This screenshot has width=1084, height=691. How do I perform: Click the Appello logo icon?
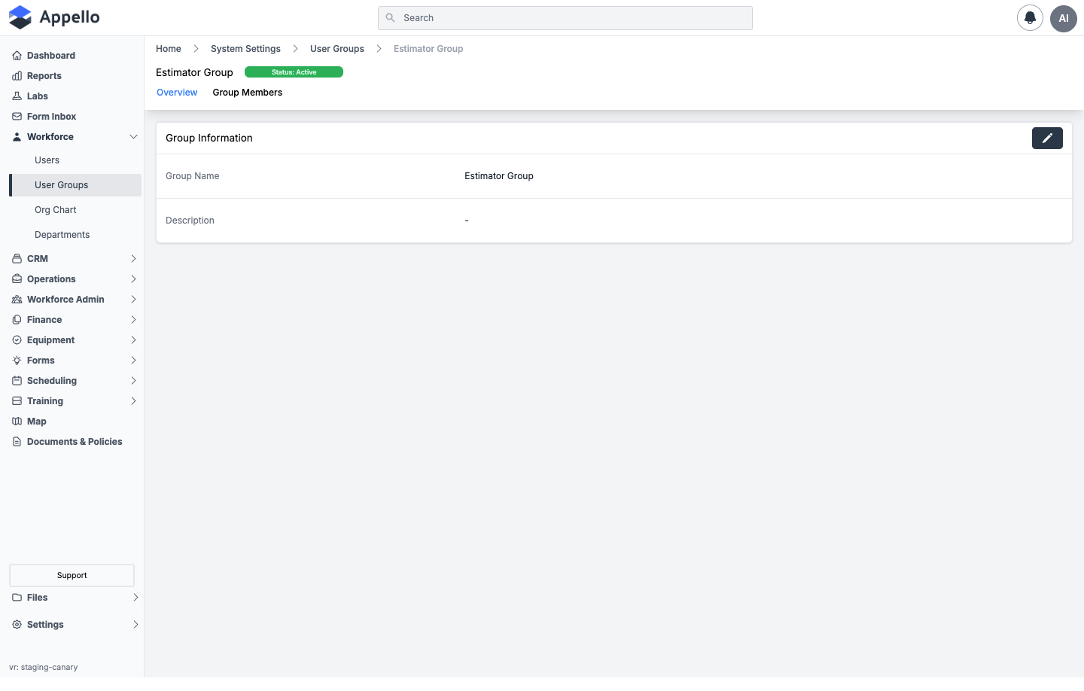coord(20,17)
